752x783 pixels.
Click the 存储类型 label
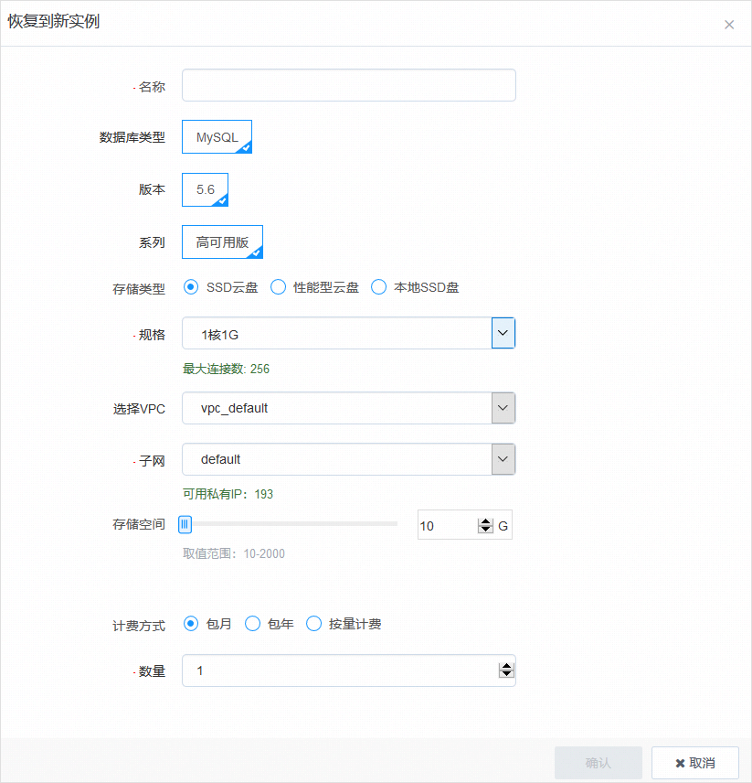139,289
